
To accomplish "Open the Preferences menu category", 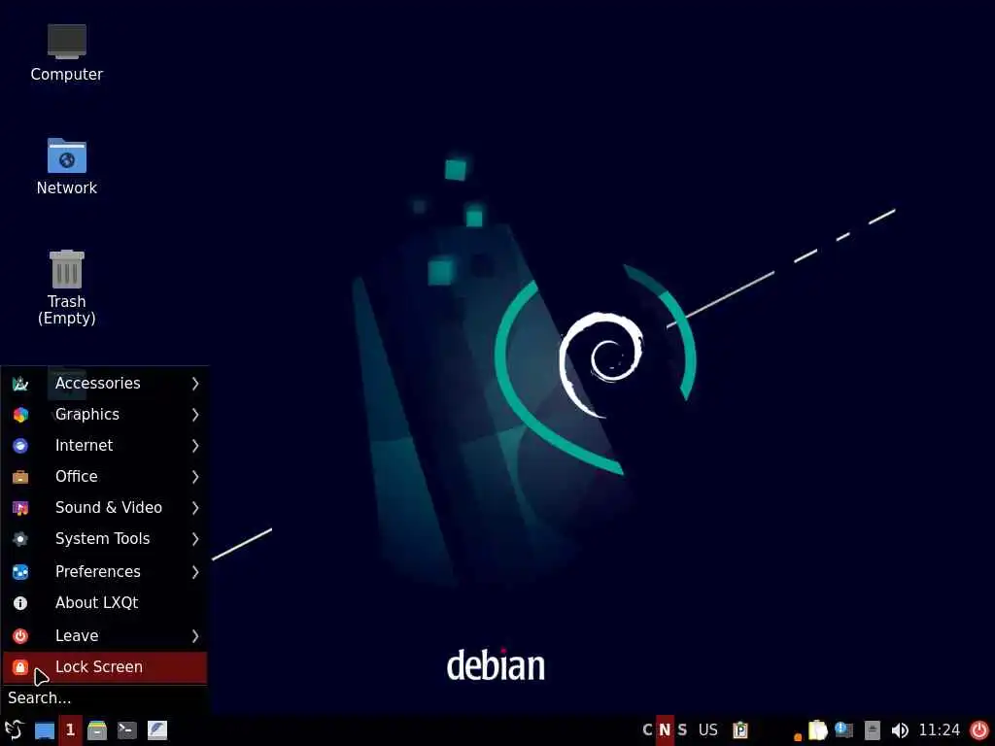I will coord(105,571).
